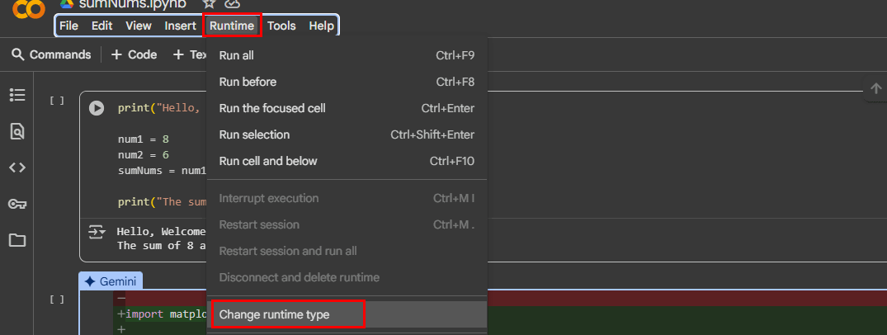887x335 pixels.
Task: Select Run the focused cell
Action: point(271,108)
